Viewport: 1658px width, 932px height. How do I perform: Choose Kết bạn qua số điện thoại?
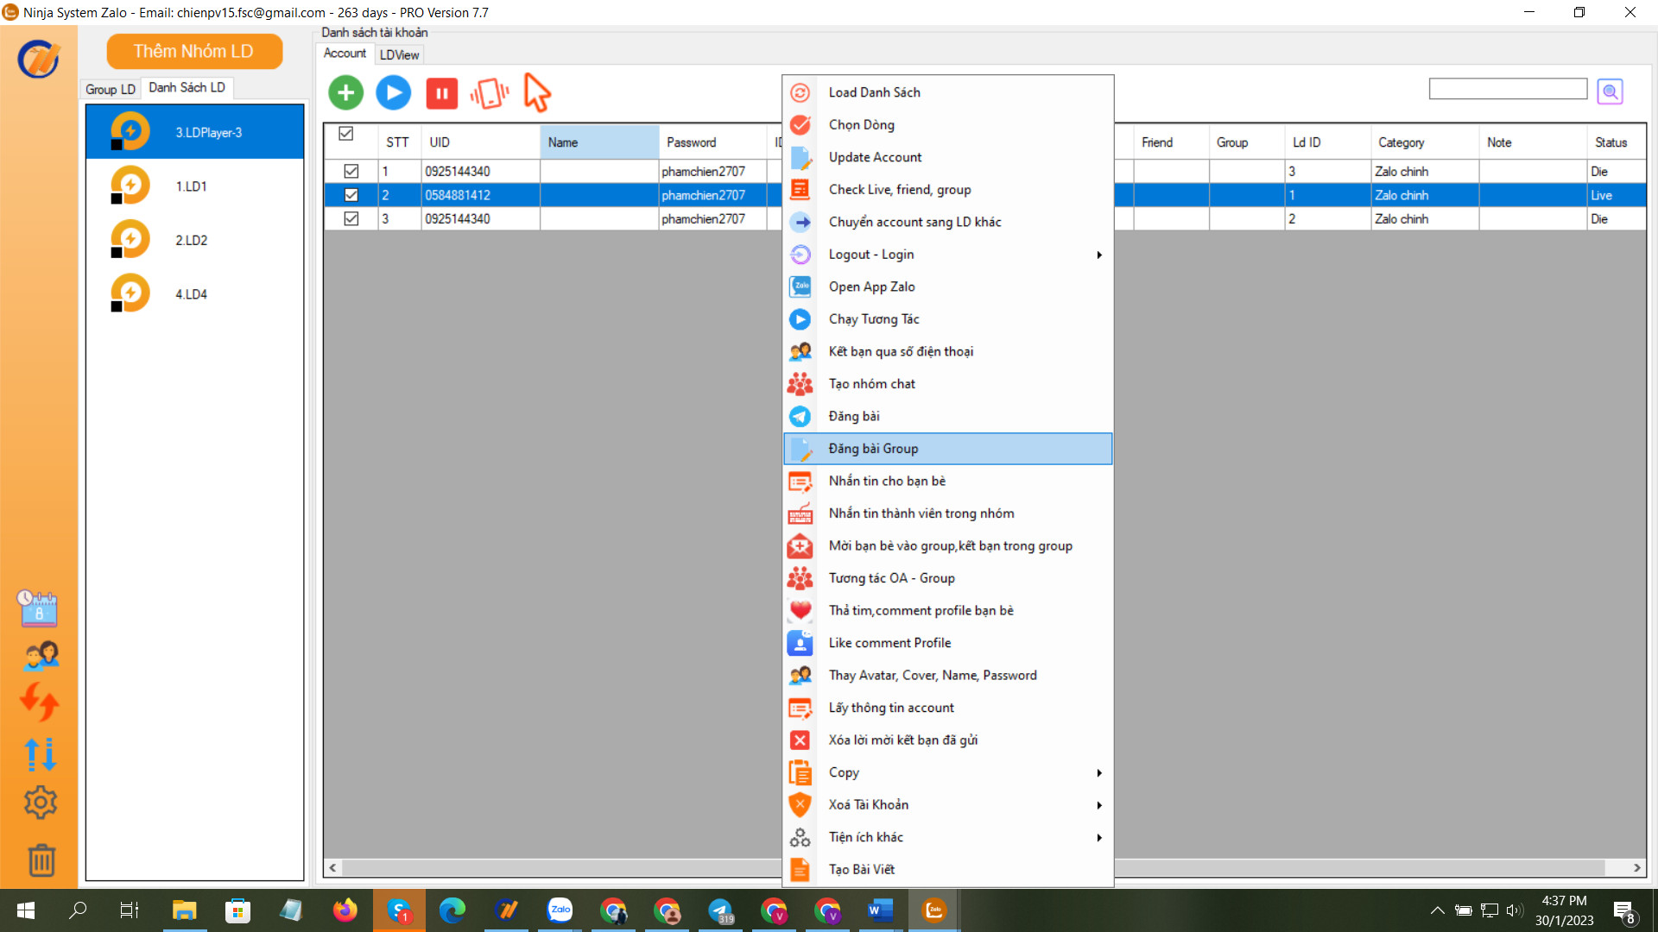coord(948,351)
